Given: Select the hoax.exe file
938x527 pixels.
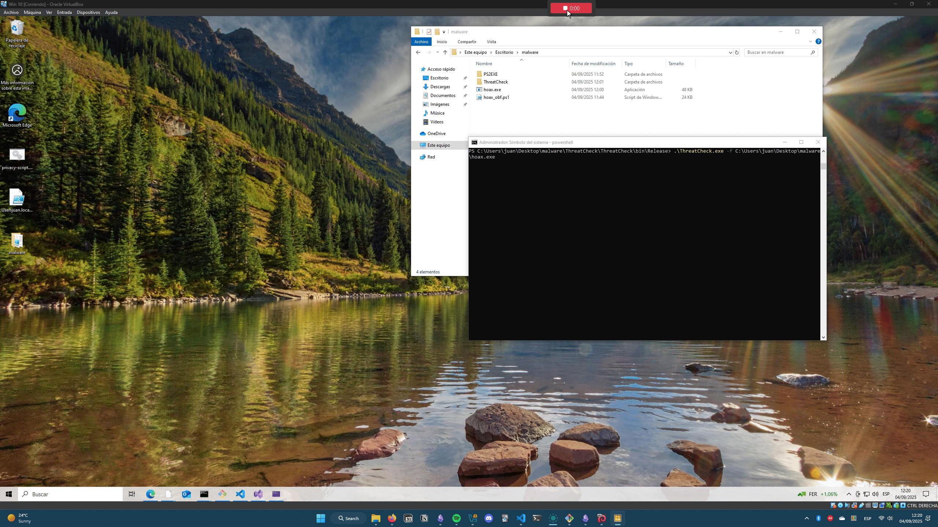Looking at the screenshot, I should 492,90.
